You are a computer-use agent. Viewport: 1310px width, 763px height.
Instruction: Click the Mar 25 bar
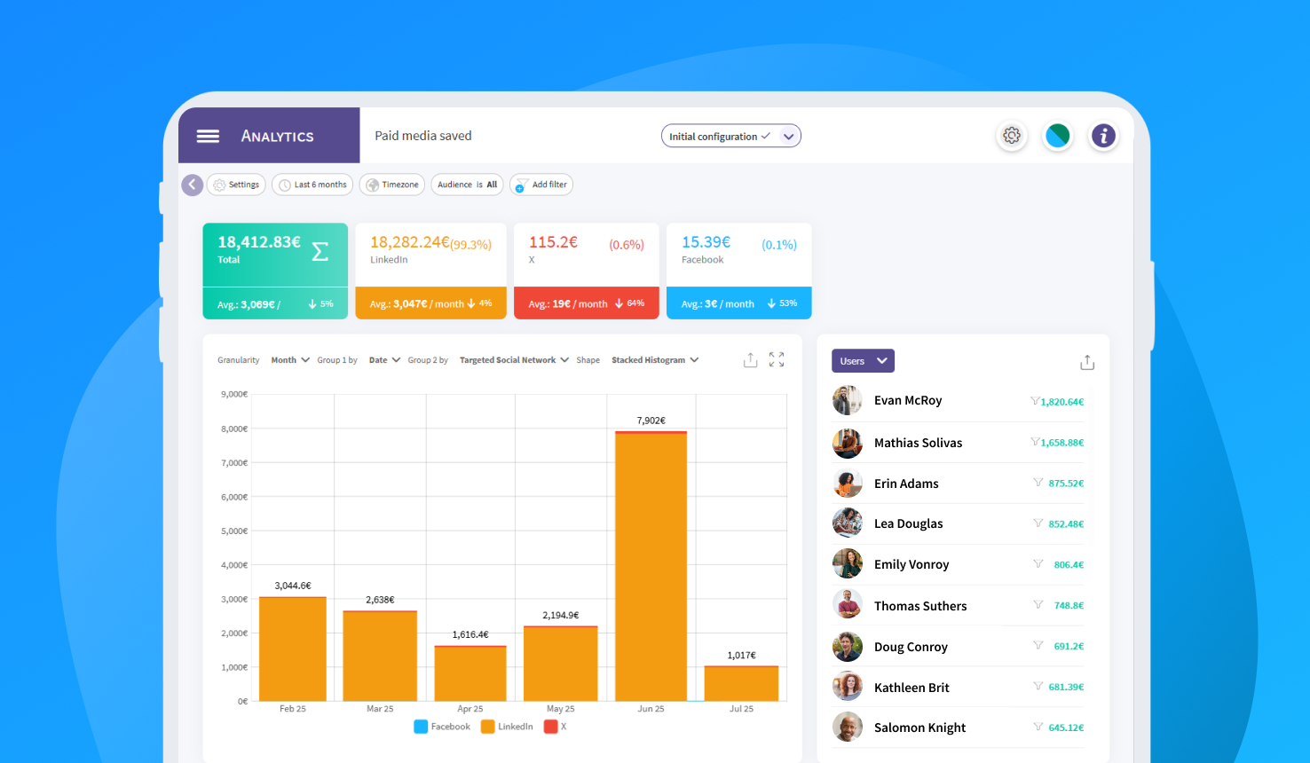380,657
